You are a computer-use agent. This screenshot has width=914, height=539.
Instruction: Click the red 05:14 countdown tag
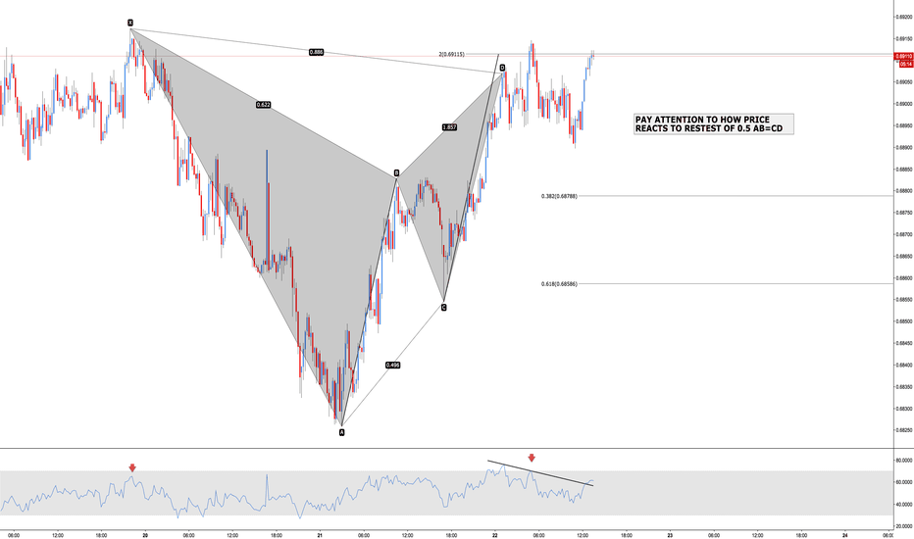pos(906,64)
